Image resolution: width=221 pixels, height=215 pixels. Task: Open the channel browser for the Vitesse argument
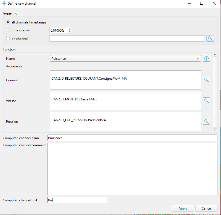tap(207, 101)
